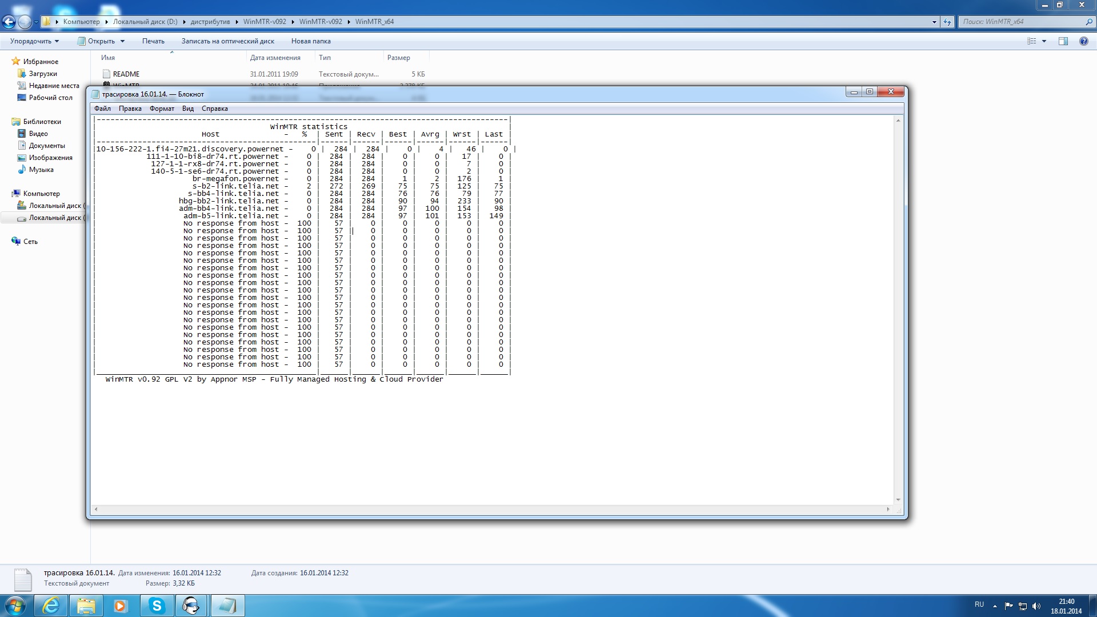
Task: Click the explorer help question-mark icon
Action: pyautogui.click(x=1083, y=41)
